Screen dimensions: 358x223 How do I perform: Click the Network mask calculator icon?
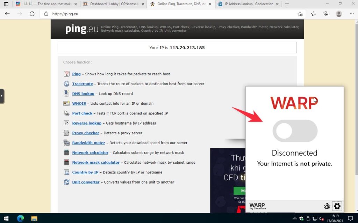(x=66, y=162)
